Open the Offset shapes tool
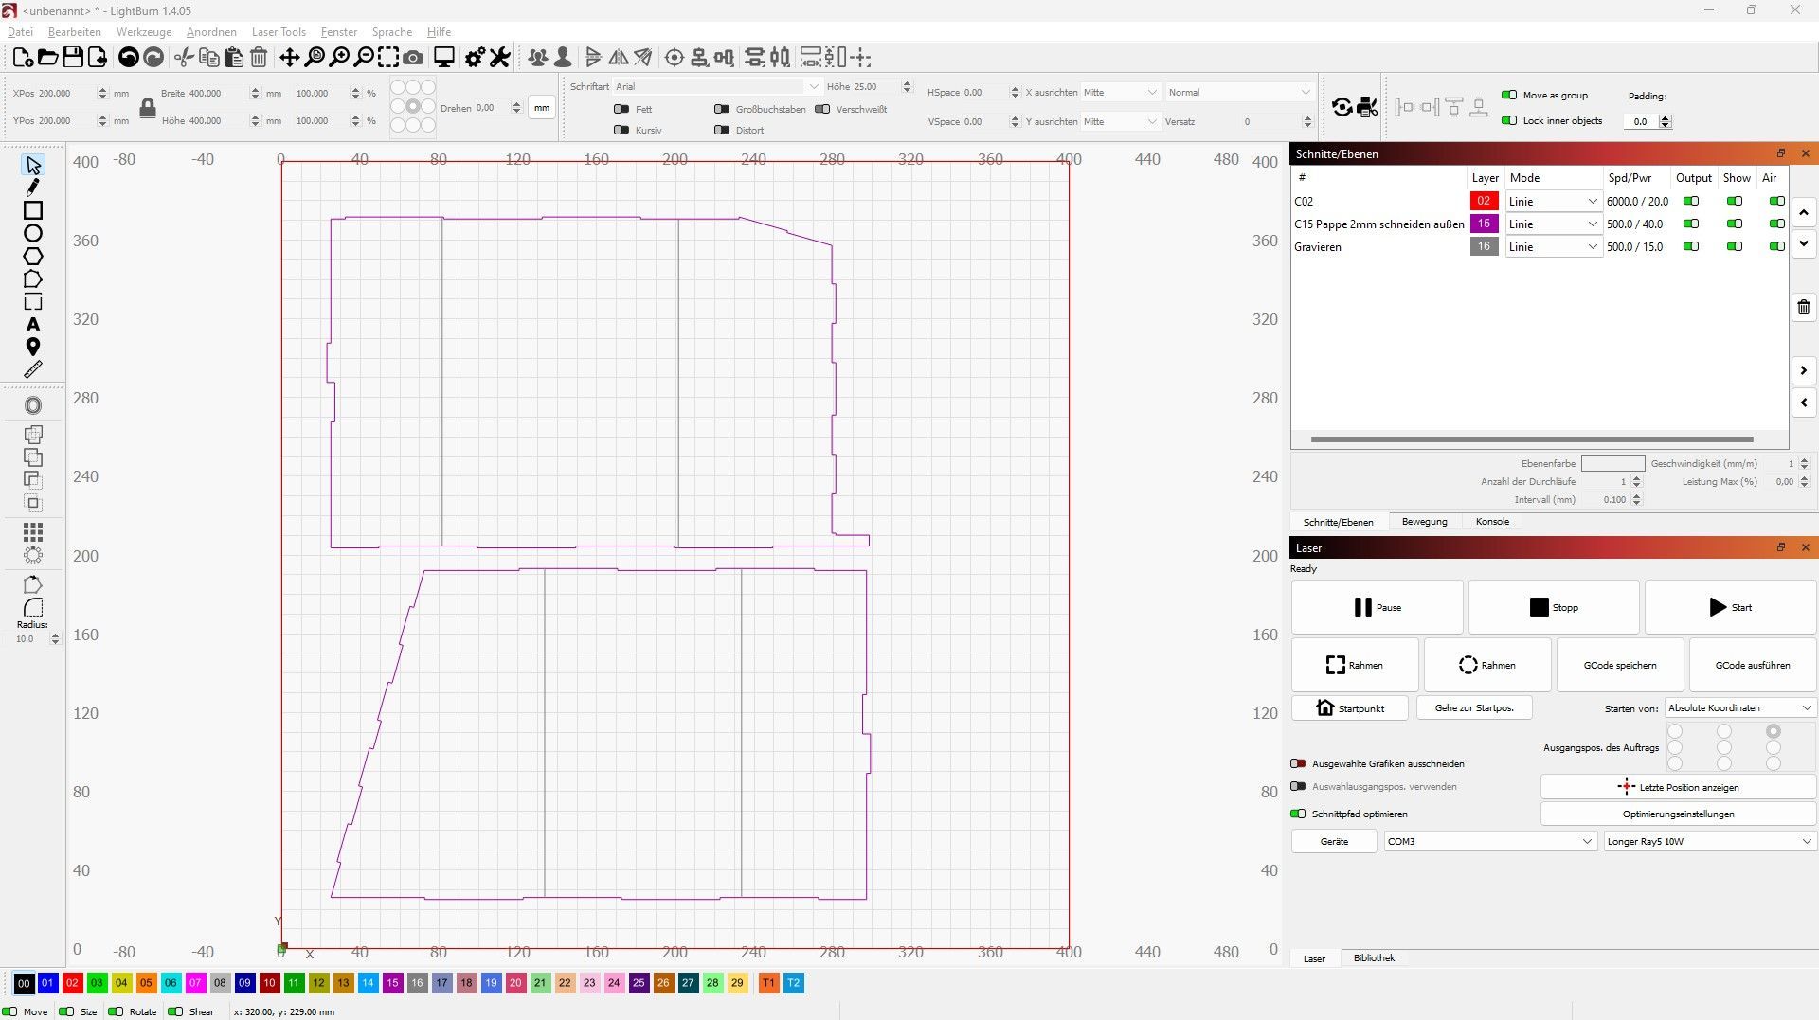 33,405
